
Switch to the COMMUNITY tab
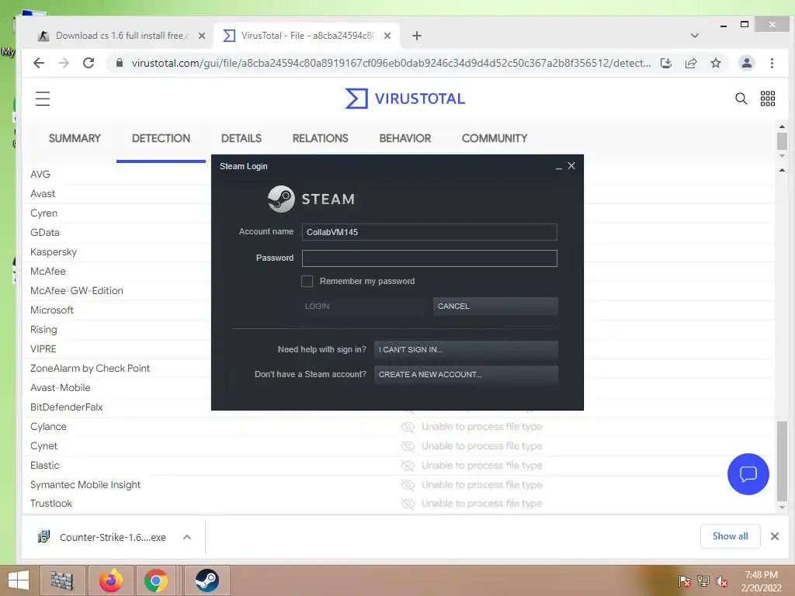tap(495, 138)
